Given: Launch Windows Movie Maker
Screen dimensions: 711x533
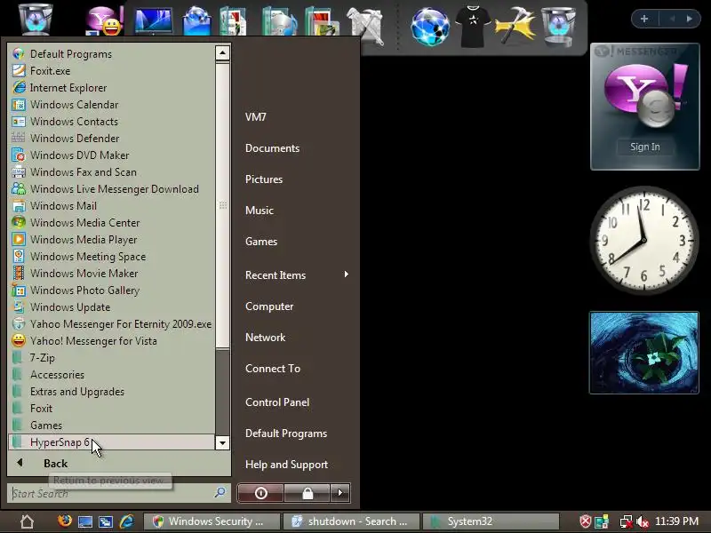Looking at the screenshot, I should [x=111, y=274].
